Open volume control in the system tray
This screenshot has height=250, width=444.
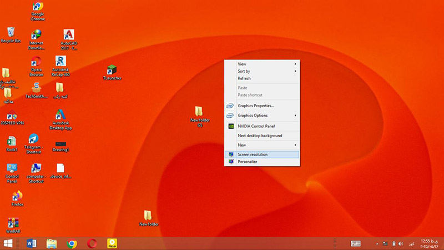401,244
